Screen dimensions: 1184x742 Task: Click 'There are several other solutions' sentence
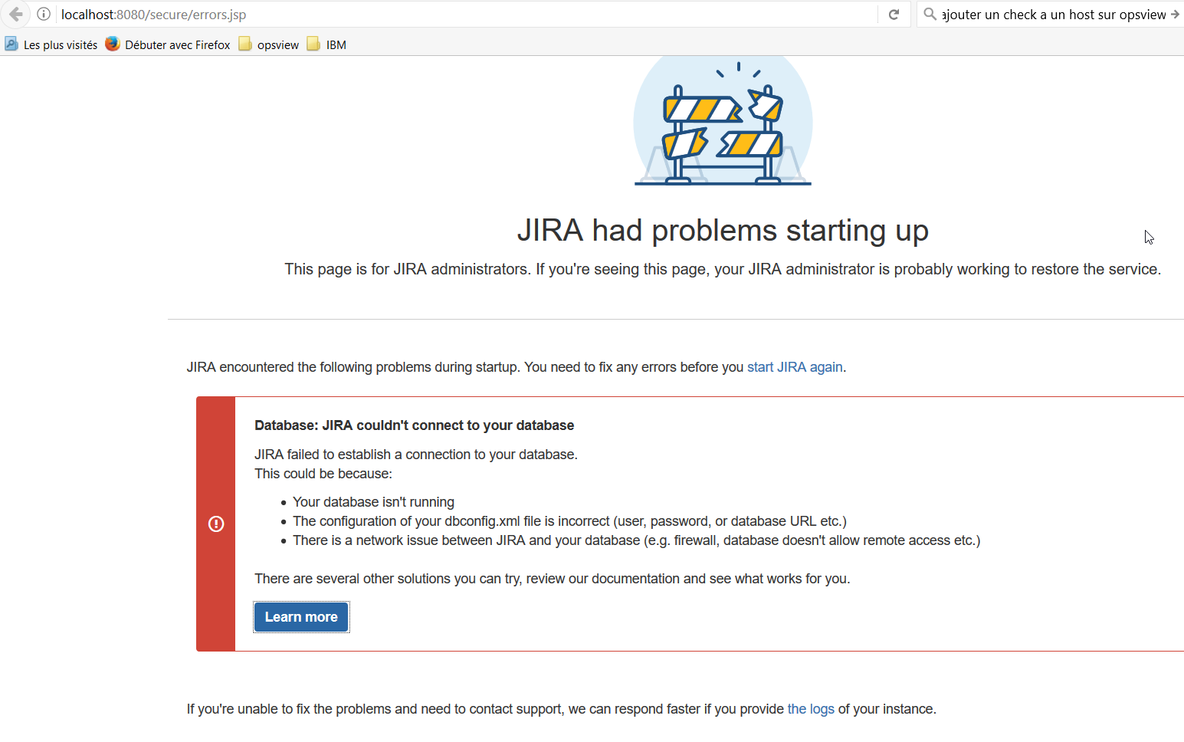[x=553, y=579]
